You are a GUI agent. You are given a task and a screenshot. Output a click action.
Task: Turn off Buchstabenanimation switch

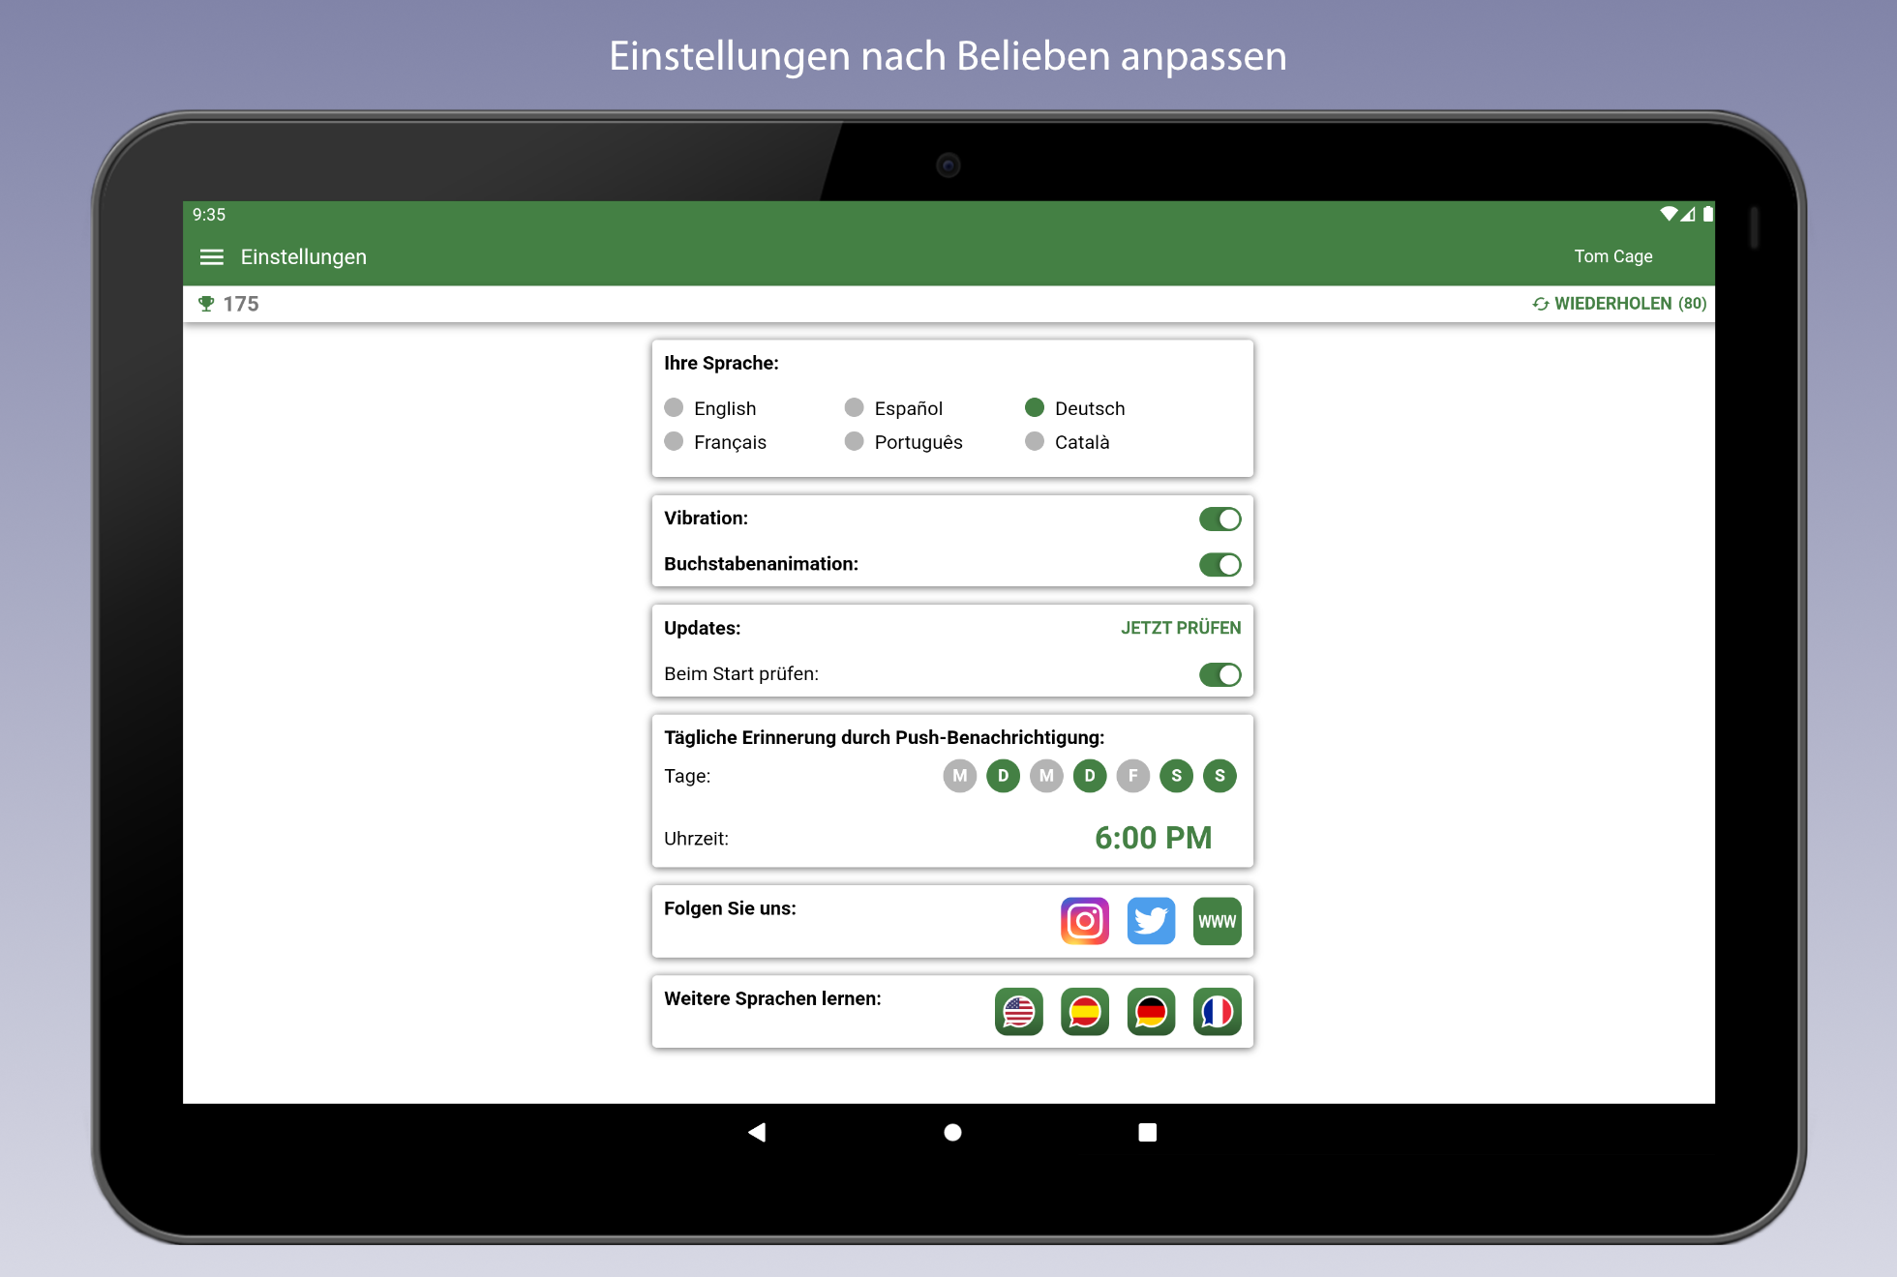(1219, 565)
